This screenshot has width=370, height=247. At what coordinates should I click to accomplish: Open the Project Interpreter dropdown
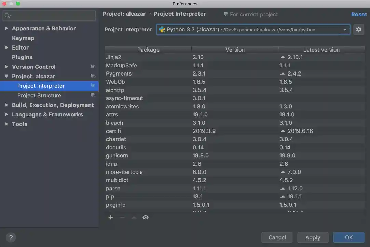[345, 29]
